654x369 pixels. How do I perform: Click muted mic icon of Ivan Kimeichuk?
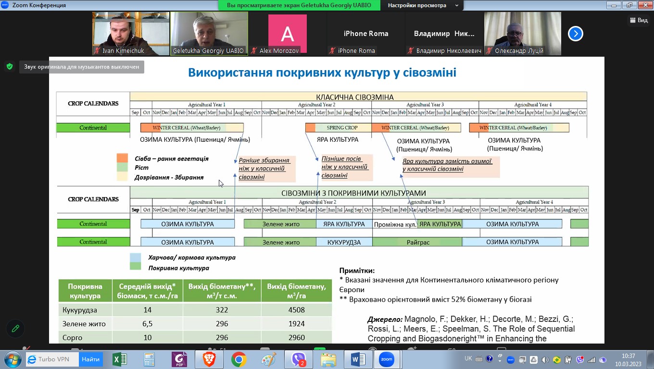coord(98,50)
